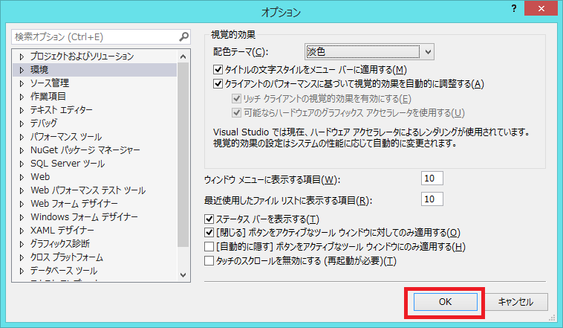Image resolution: width=563 pixels, height=328 pixels.
Task: Select グラフィックス診断 tree item
Action: (60, 243)
